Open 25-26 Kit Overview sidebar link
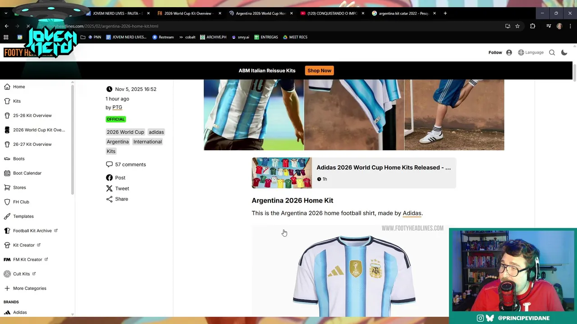This screenshot has width=577, height=324. pos(28,116)
